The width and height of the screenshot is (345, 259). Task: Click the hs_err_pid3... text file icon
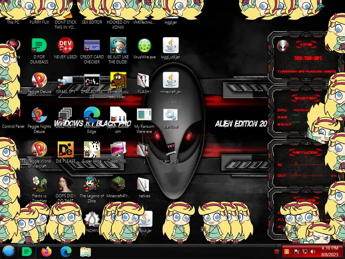coord(170,150)
